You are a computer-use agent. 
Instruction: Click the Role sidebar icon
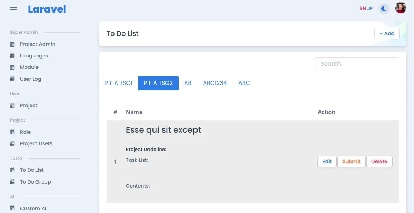pyautogui.click(x=12, y=132)
